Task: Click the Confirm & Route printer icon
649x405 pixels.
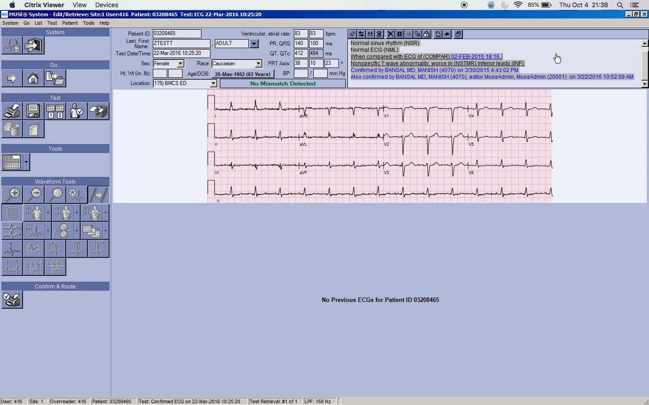Action: tap(12, 300)
